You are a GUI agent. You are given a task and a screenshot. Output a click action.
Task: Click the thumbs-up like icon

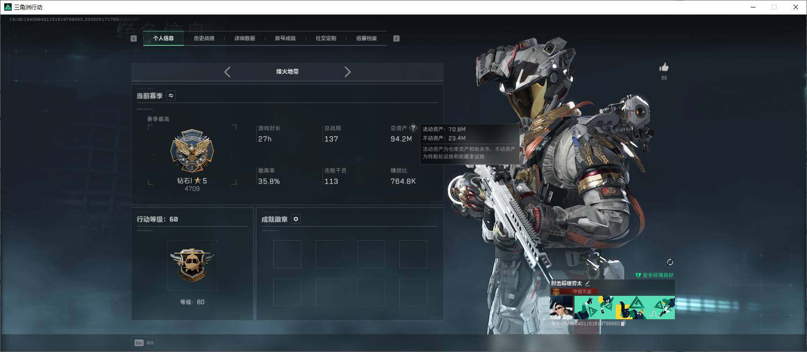pyautogui.click(x=664, y=67)
